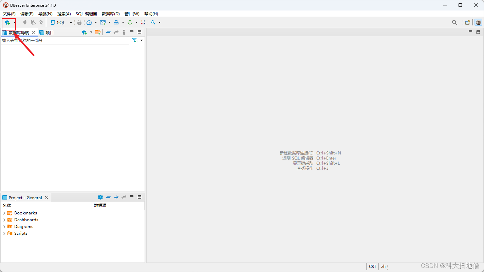This screenshot has height=272, width=484.
Task: Click the dashboard gauge icon in toolbar
Action: coord(89,22)
